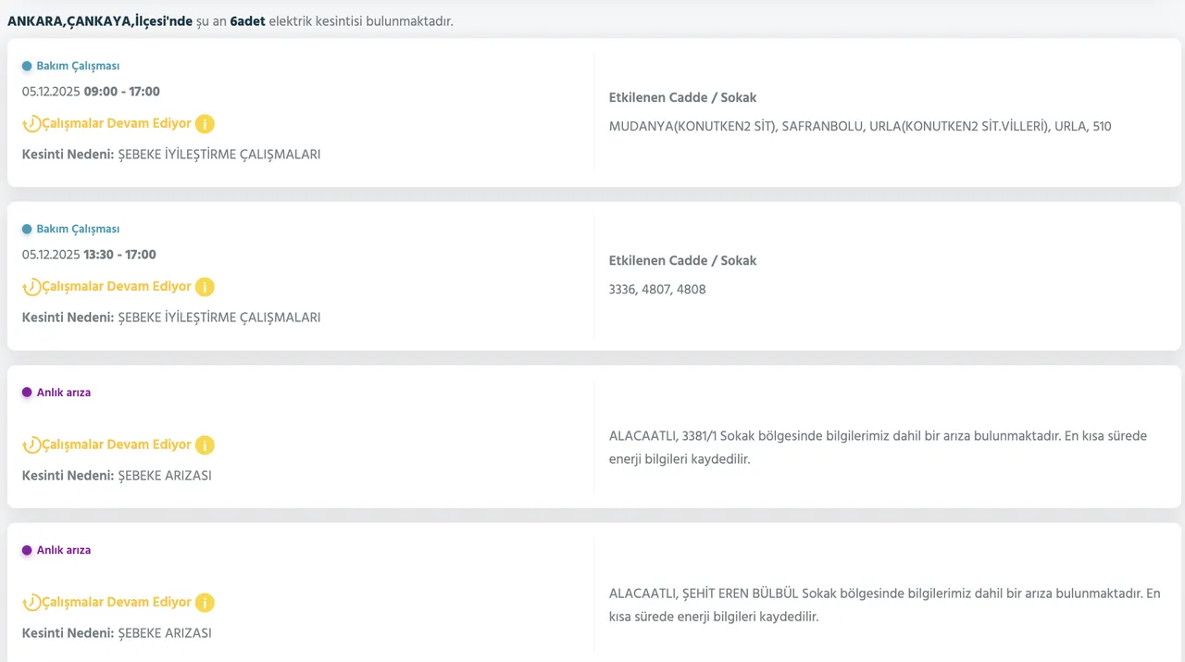Click clock icon in ŞEHİT EREN BÜLBÜL card
1185x662 pixels.
tap(31, 603)
